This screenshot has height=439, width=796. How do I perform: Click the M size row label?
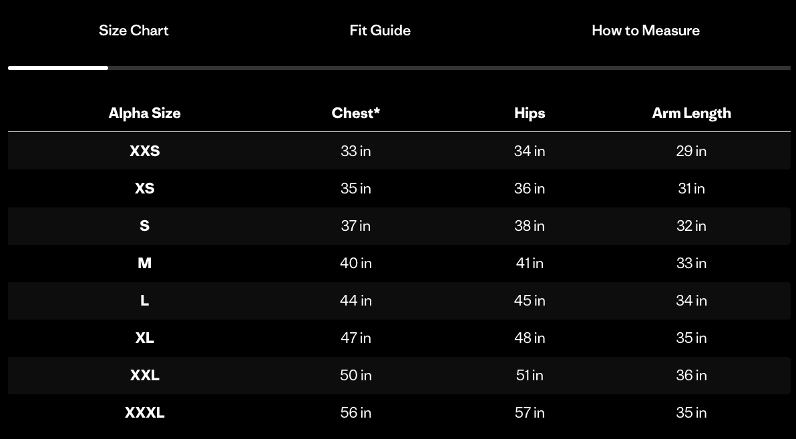pos(144,263)
